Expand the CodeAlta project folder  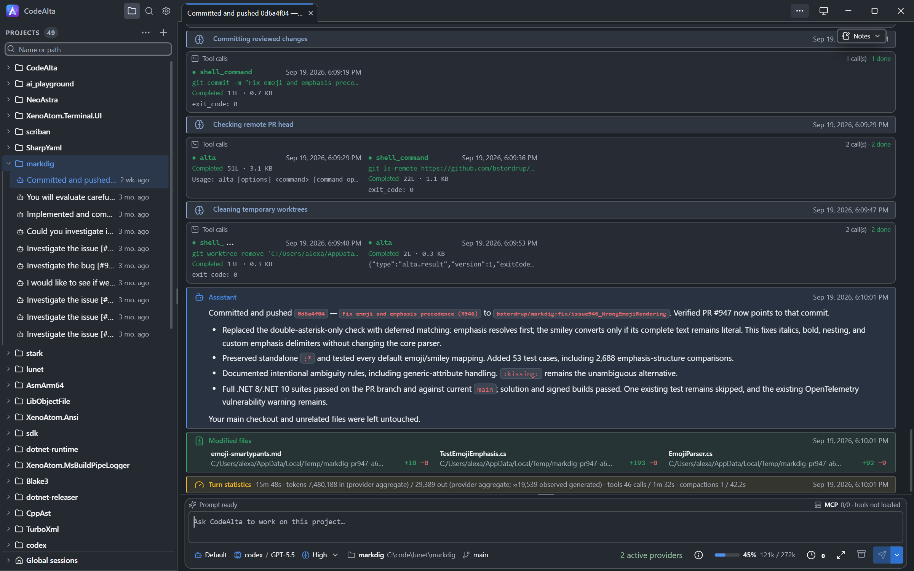click(x=8, y=68)
